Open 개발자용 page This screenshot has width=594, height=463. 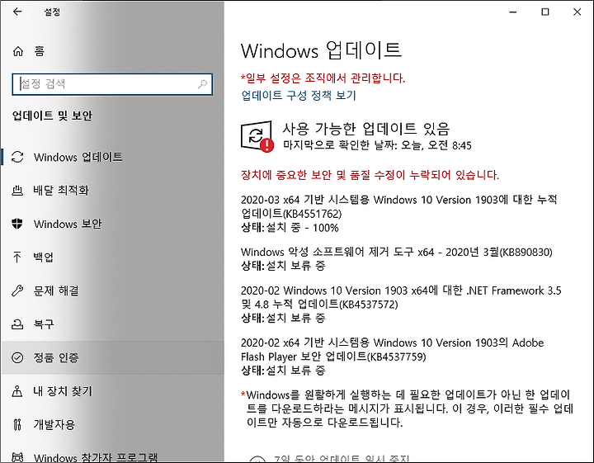coord(112,424)
